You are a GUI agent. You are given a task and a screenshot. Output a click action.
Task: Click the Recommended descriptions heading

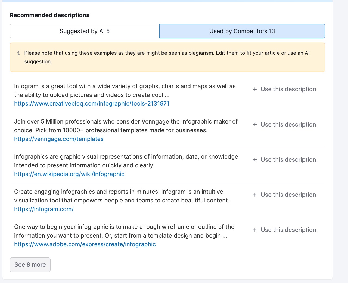coord(49,15)
